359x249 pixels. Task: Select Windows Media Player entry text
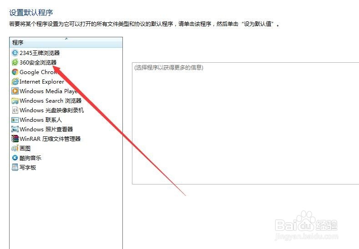tap(49, 91)
